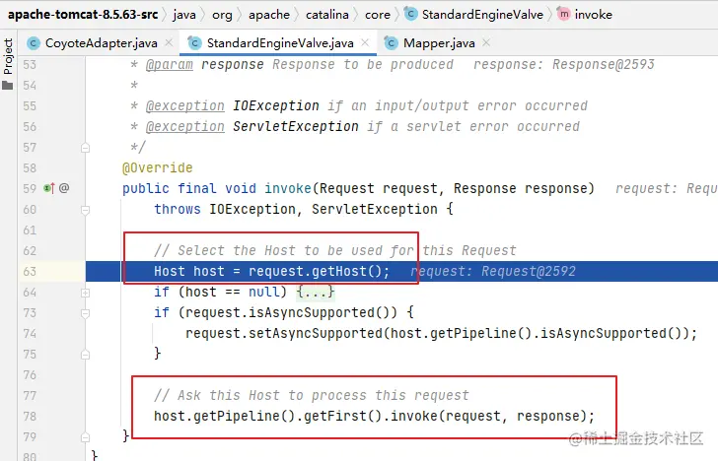Click the fold end marker at line 75
This screenshot has width=718, height=461.
(85, 355)
